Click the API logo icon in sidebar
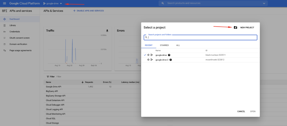 point(5,11)
